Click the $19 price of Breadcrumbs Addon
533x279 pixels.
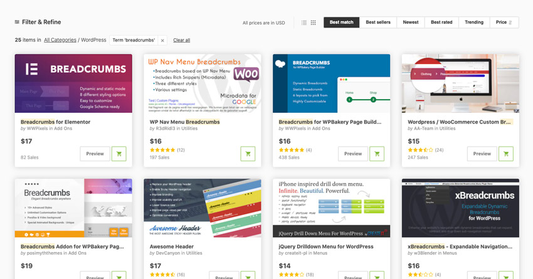(x=26, y=266)
